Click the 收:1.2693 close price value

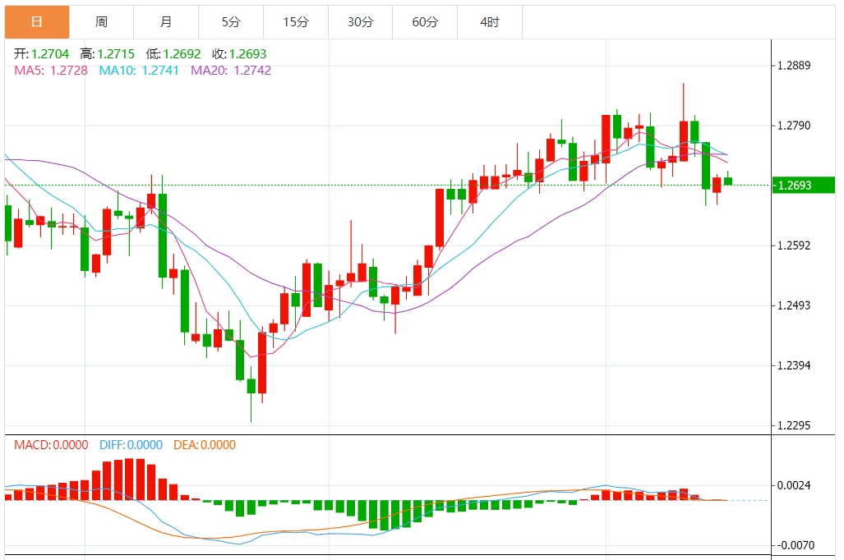(x=239, y=54)
